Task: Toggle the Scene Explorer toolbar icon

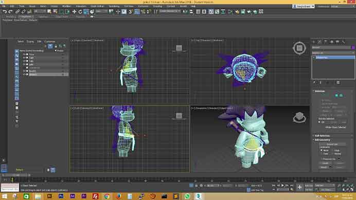Action: coord(198,12)
